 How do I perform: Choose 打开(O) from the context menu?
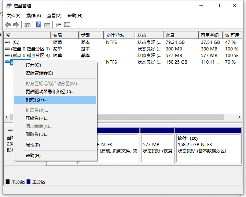(55, 65)
